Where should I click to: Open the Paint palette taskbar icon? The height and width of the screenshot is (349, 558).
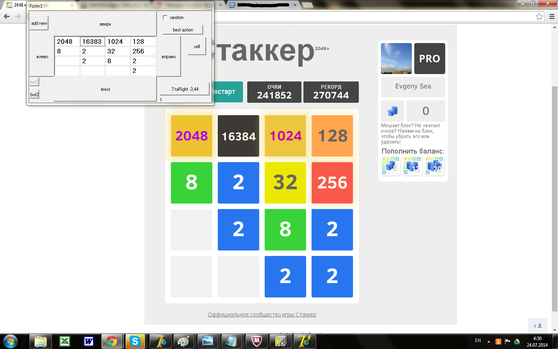click(x=183, y=341)
